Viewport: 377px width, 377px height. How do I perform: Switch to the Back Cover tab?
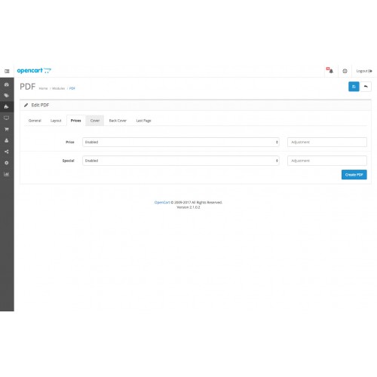pyautogui.click(x=118, y=121)
